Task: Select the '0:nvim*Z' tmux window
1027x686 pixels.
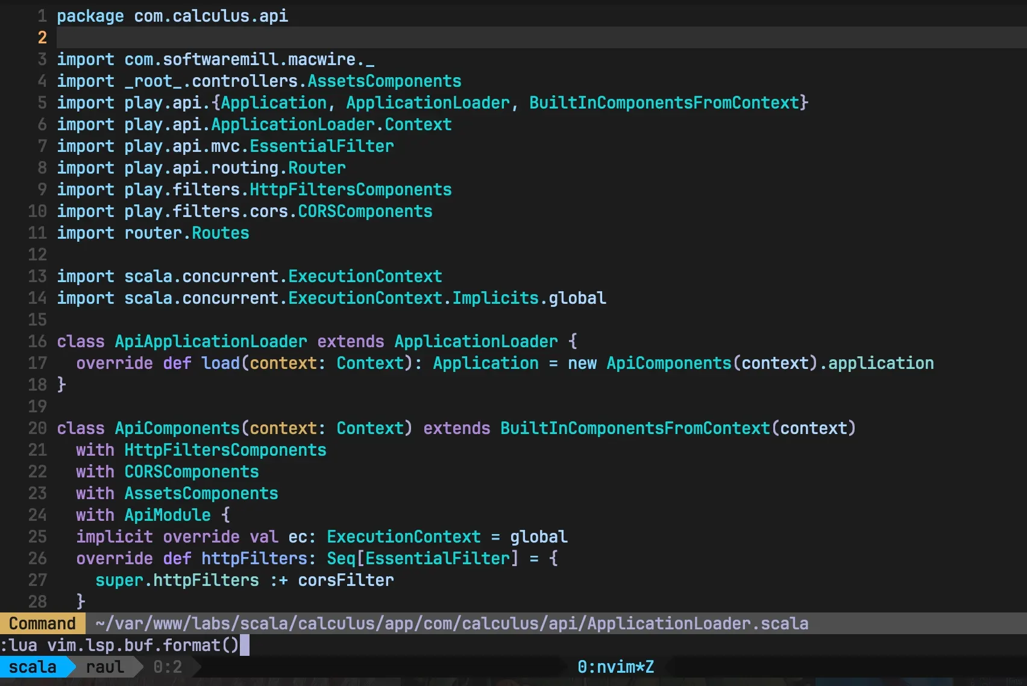Action: [x=616, y=667]
